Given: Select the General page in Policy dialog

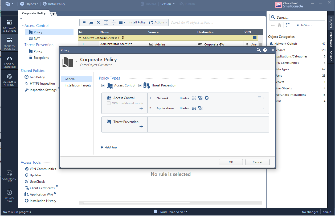Looking at the screenshot, I should (77, 79).
